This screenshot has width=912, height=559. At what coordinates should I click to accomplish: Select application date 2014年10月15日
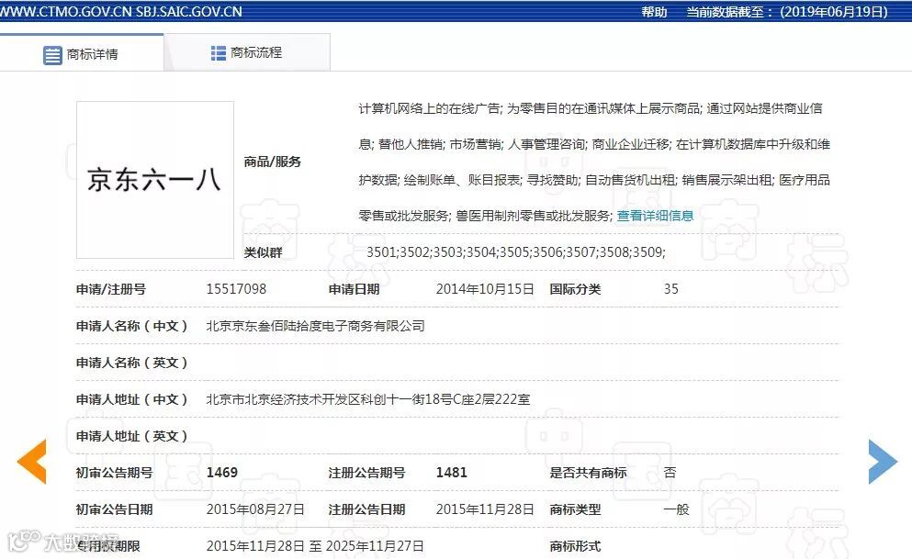pos(485,289)
